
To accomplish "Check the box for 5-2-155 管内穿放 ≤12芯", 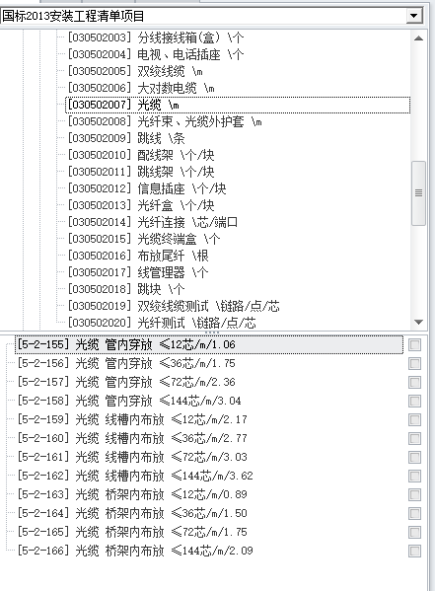I will (x=414, y=345).
